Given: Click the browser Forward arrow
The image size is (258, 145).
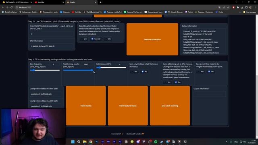Looking at the screenshot, I should (7, 7).
